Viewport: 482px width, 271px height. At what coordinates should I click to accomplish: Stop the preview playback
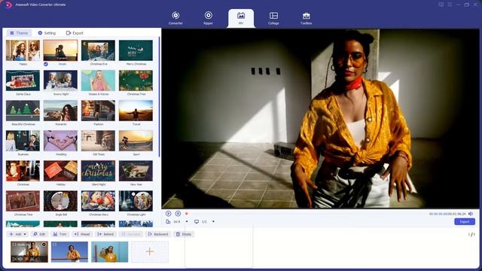coord(178,214)
